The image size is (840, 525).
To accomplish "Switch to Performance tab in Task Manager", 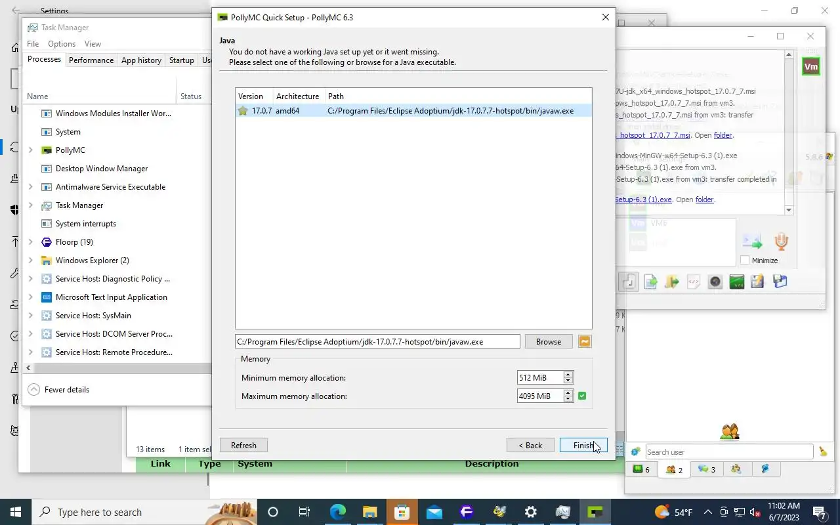I will tap(91, 60).
